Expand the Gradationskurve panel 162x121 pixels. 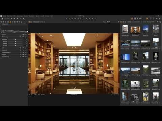[x=1, y=52]
